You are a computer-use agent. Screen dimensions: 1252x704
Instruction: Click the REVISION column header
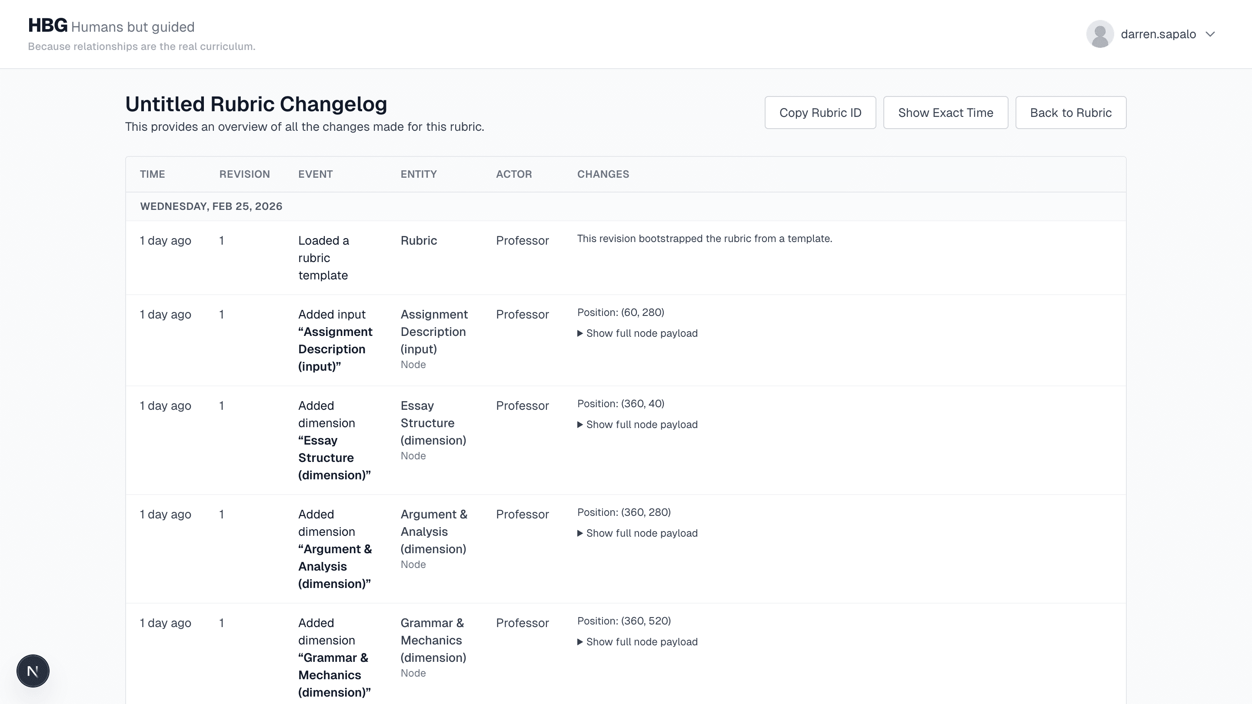pos(244,174)
